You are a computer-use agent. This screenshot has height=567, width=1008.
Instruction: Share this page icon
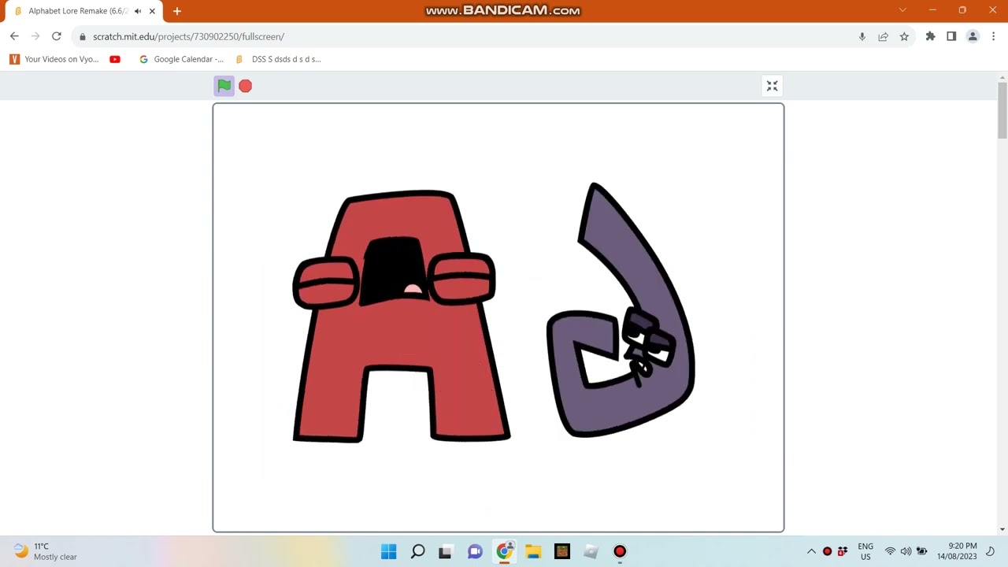tap(883, 36)
